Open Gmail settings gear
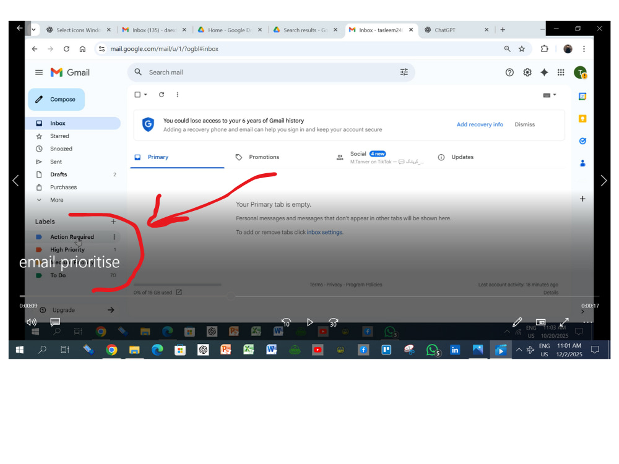Image resolution: width=619 pixels, height=464 pixels. pos(527,72)
